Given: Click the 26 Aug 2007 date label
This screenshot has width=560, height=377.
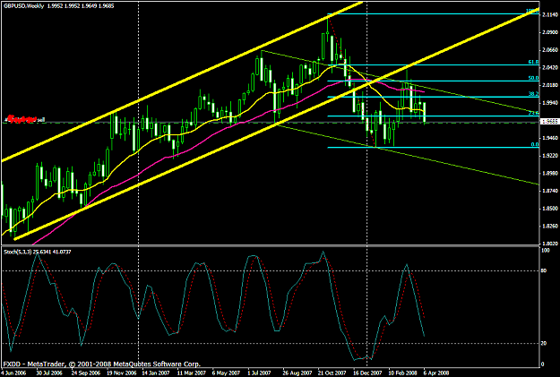Looking at the screenshot, I should click(297, 373).
